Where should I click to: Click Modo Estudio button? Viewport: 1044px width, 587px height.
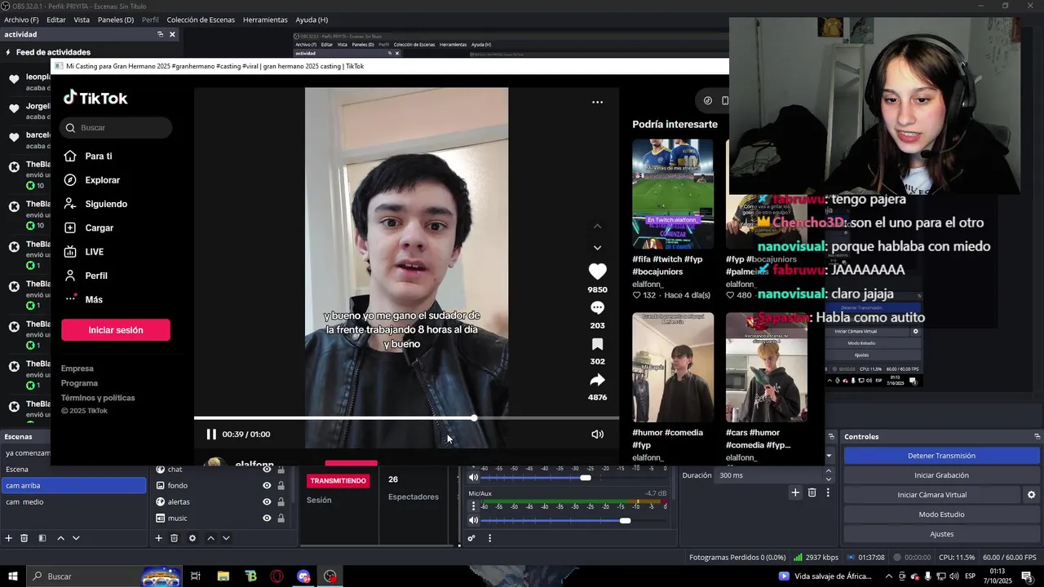pyautogui.click(x=941, y=514)
